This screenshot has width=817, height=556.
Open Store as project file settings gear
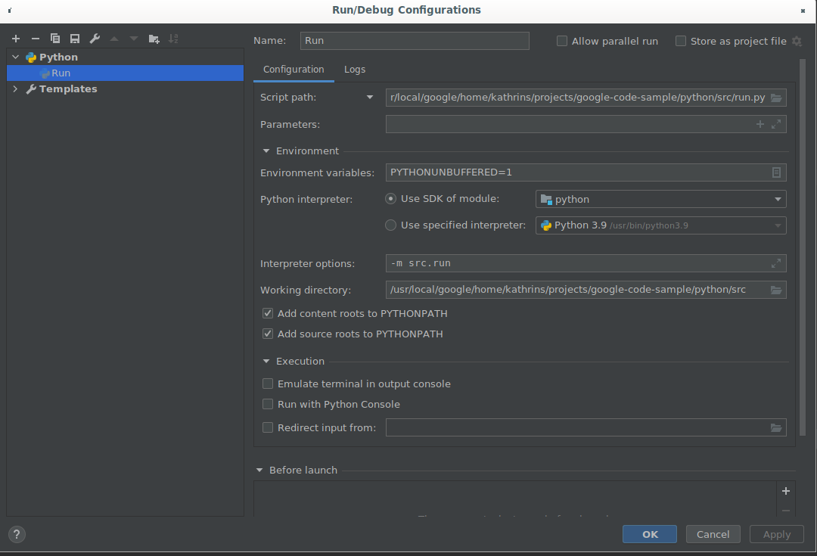click(797, 41)
